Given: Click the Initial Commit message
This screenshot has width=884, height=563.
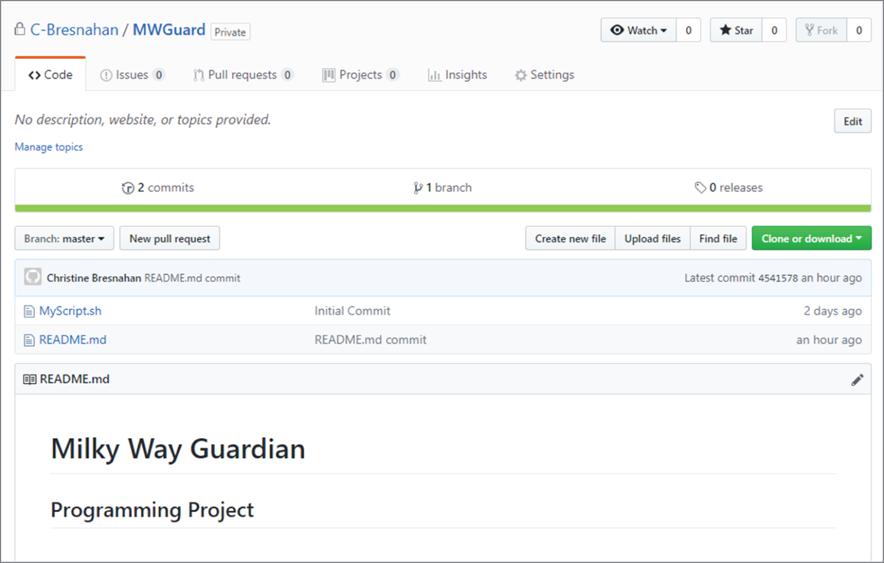Looking at the screenshot, I should [x=352, y=311].
